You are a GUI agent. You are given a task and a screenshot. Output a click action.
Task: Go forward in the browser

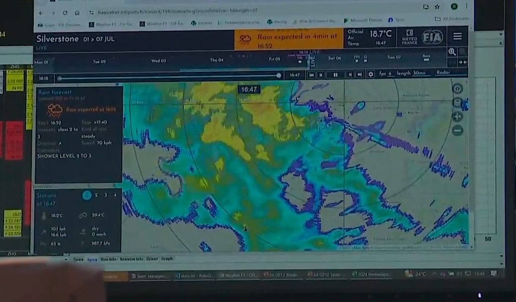(x=53, y=13)
